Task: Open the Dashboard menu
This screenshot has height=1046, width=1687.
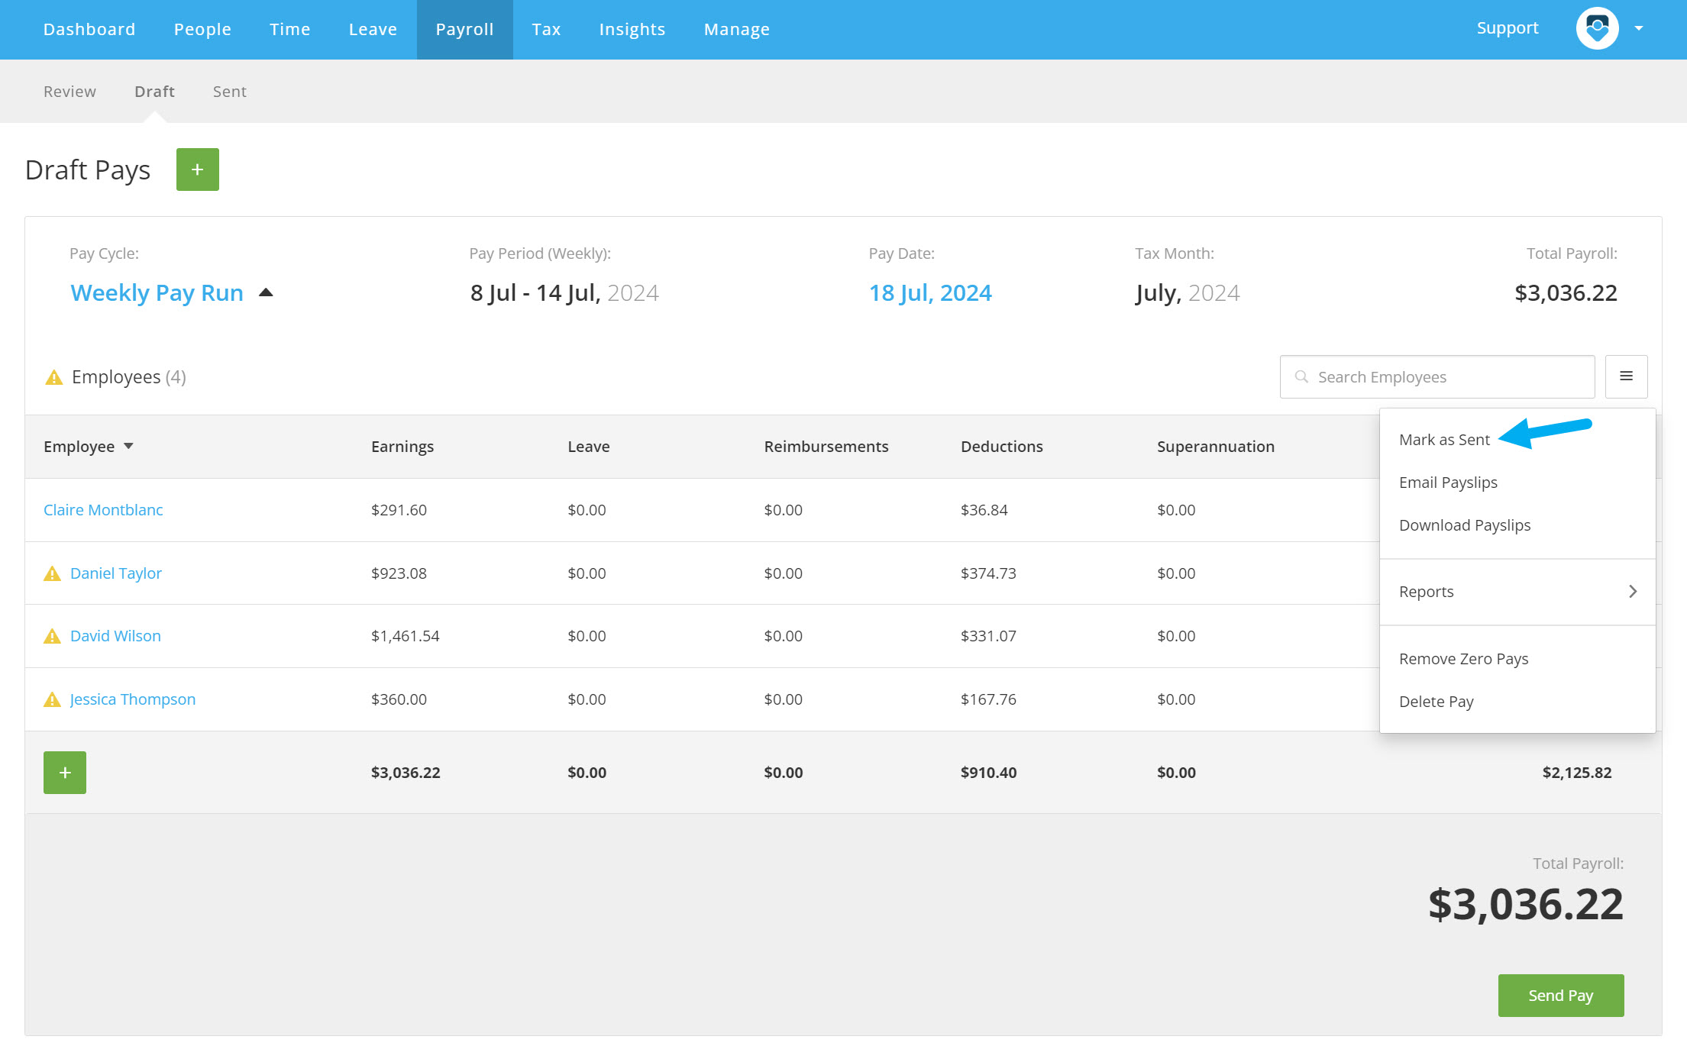Action: [x=89, y=29]
